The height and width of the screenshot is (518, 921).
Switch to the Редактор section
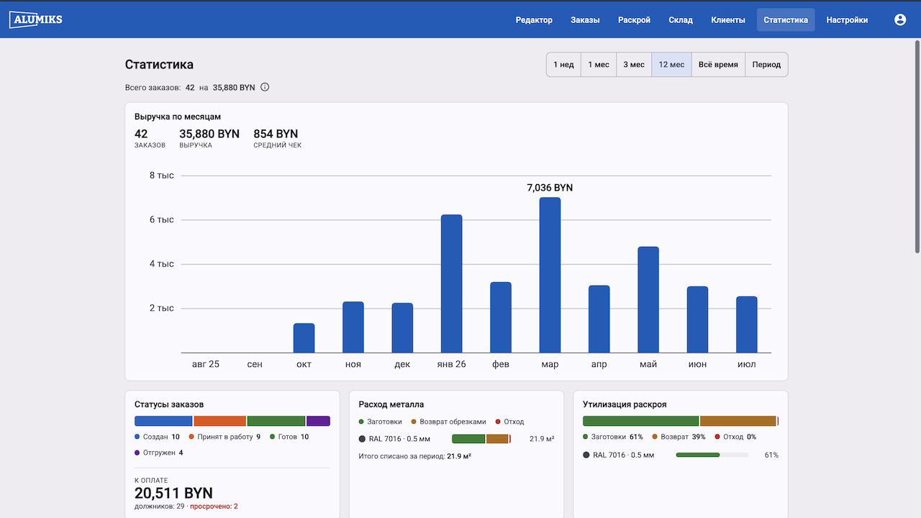tap(534, 20)
